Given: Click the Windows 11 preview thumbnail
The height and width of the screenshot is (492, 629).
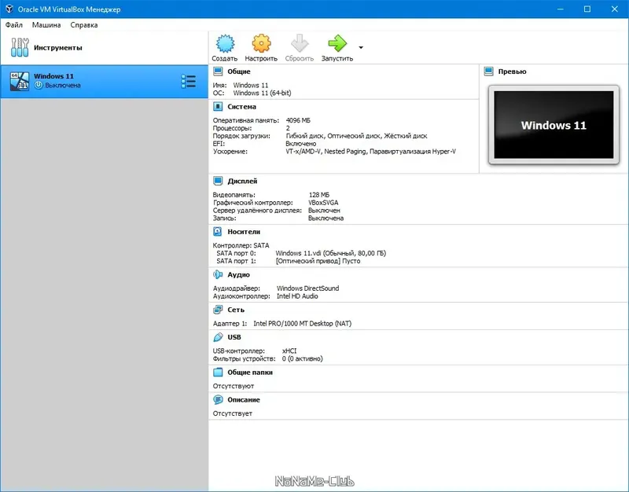Looking at the screenshot, I should click(554, 125).
